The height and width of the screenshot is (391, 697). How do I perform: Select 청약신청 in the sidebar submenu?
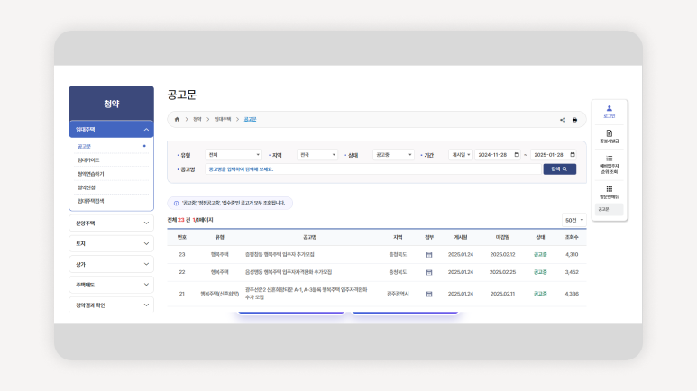click(x=87, y=187)
